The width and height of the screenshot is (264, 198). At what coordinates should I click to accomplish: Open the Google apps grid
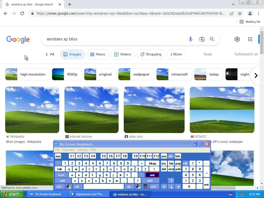coord(250,39)
